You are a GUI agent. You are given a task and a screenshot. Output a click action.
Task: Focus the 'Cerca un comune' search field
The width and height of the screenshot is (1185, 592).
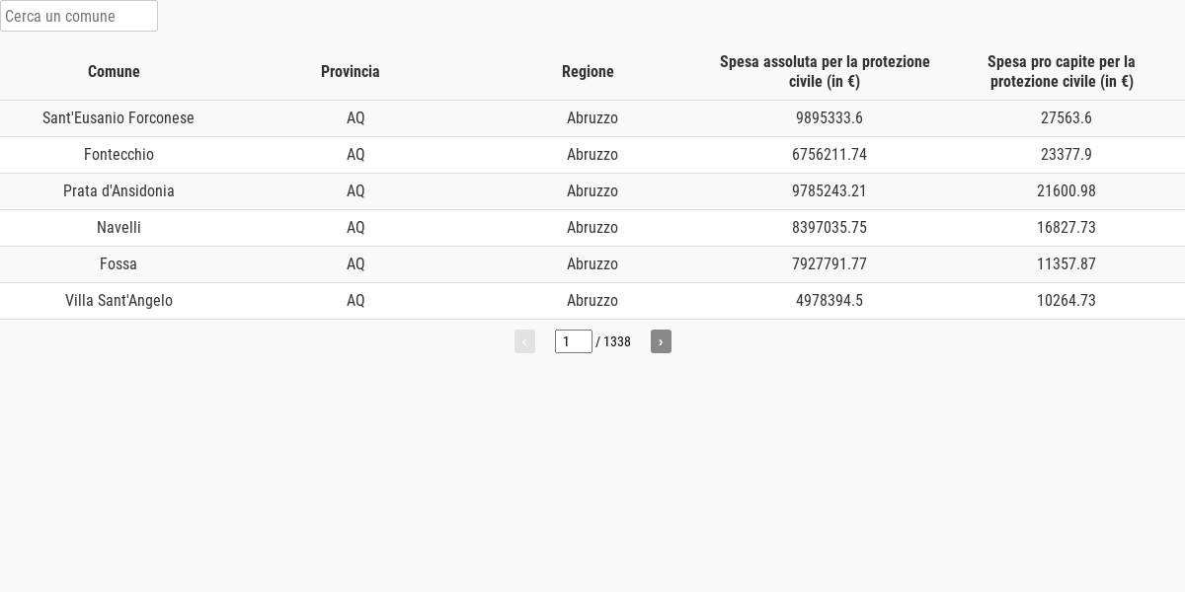click(x=79, y=16)
